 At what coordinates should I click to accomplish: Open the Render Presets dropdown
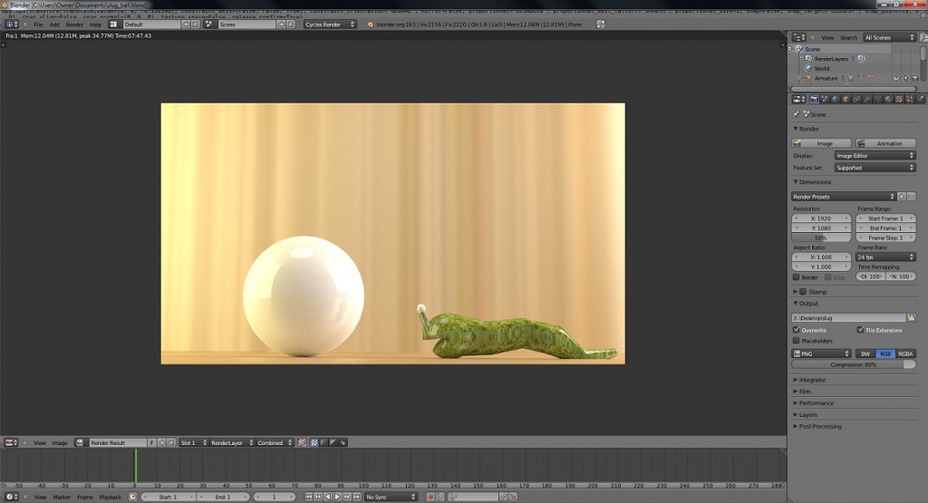pyautogui.click(x=844, y=197)
